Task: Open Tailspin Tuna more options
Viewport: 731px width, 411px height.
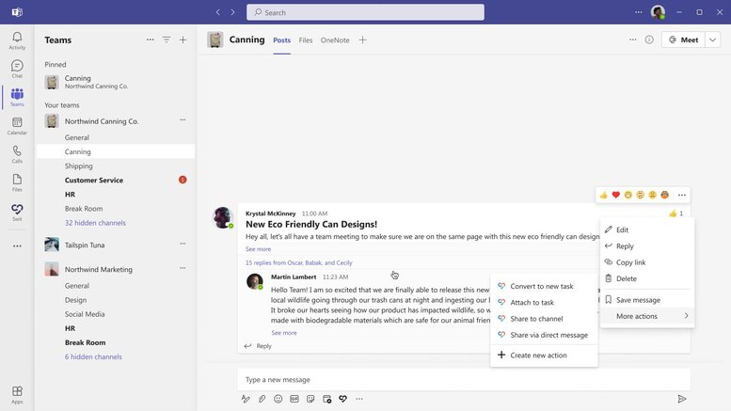Action: tap(183, 244)
